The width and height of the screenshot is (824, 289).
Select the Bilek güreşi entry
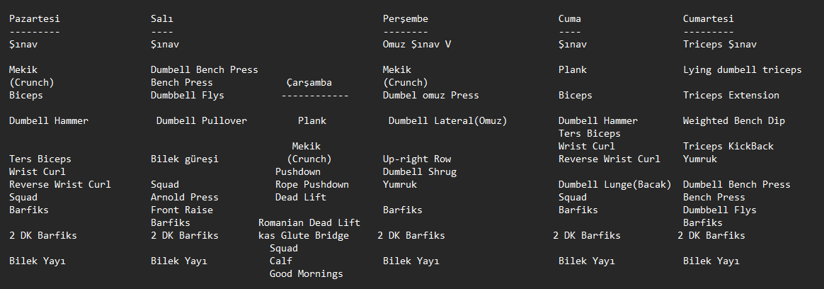tap(185, 159)
